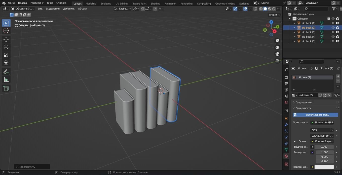The image size is (342, 175).
Task: Hide old book (5) in viewport
Action: (333, 41)
